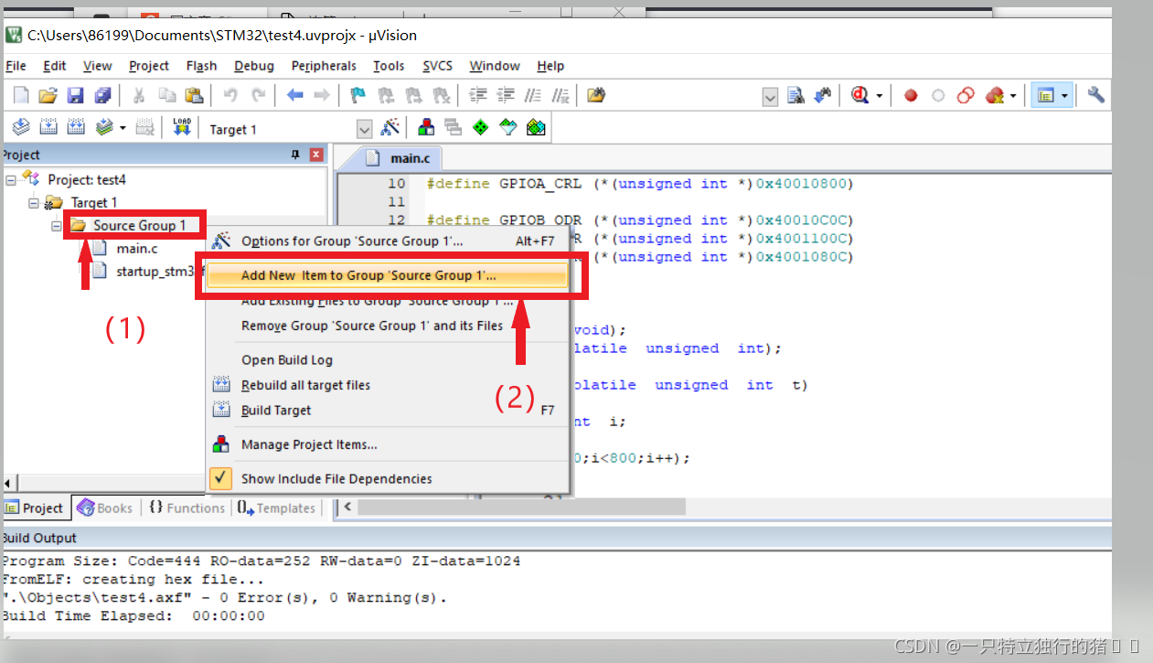Translate current file build-toolbar icon
Image resolution: width=1153 pixels, height=663 pixels.
(x=20, y=128)
